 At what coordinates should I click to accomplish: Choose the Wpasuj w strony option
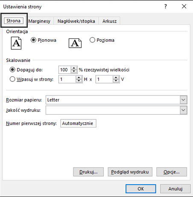pyautogui.click(x=12, y=79)
